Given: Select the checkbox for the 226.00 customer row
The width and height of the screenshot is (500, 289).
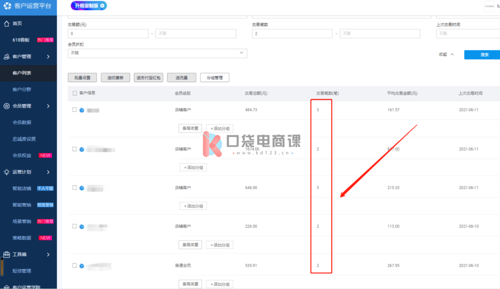Looking at the screenshot, I should click(x=75, y=226).
